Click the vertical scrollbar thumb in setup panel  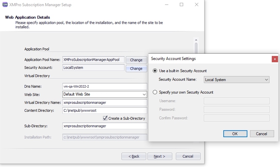(196, 48)
